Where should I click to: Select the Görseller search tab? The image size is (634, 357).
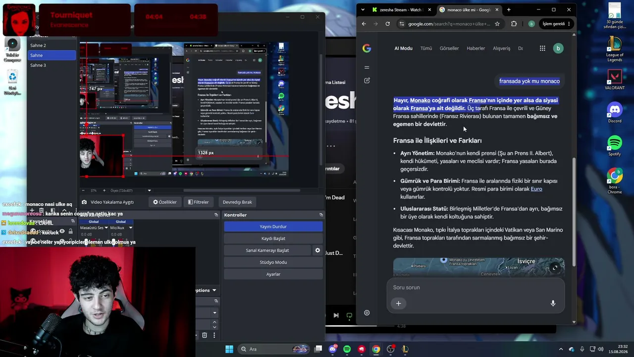point(449,48)
